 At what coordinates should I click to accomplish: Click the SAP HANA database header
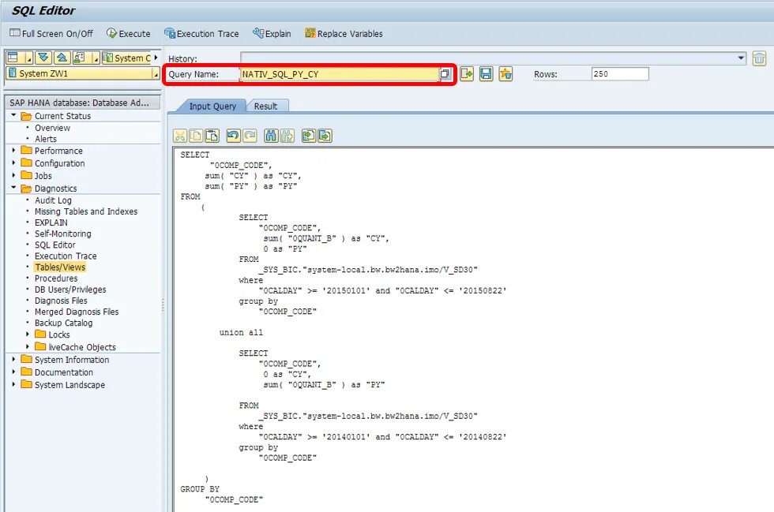coord(82,103)
